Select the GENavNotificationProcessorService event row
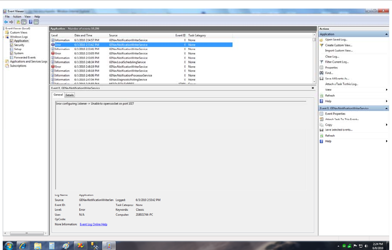The height and width of the screenshot is (250, 392). click(x=141, y=76)
